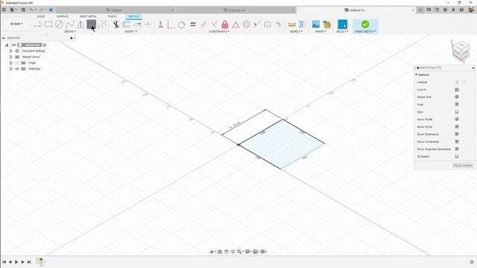Click the green Finish Sketch checkmark
The image size is (477, 268).
365,25
